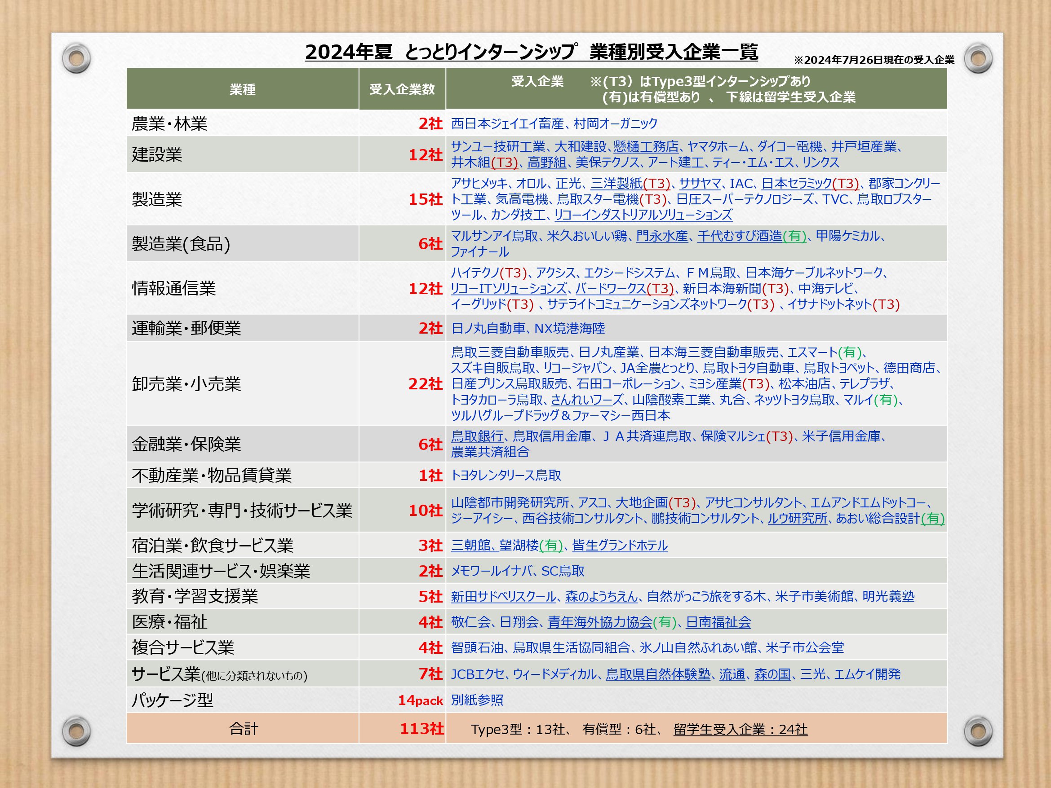Click the '15社' count
The width and height of the screenshot is (1051, 788).
(x=425, y=199)
